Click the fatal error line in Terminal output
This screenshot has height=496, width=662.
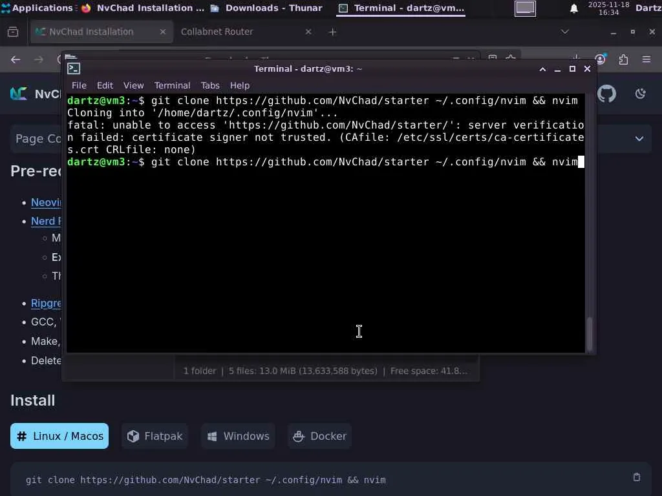326,138
